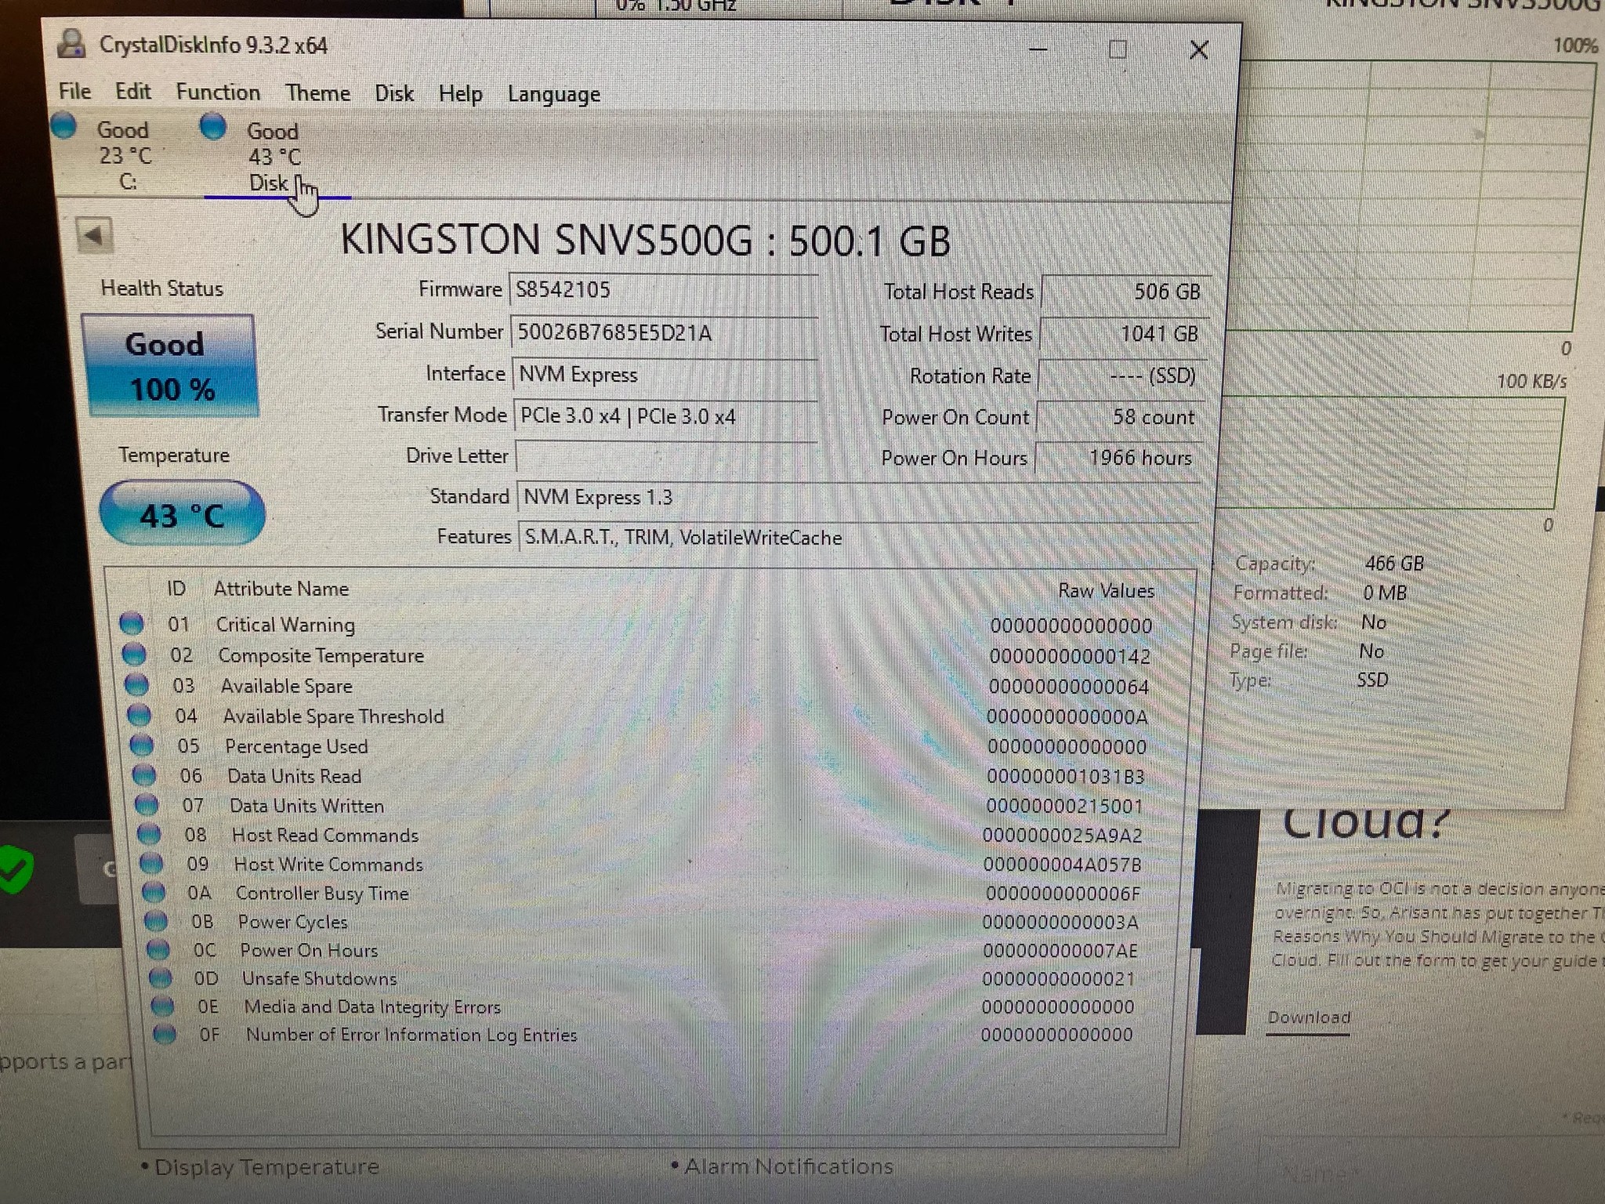Open the Function menu

tap(218, 92)
